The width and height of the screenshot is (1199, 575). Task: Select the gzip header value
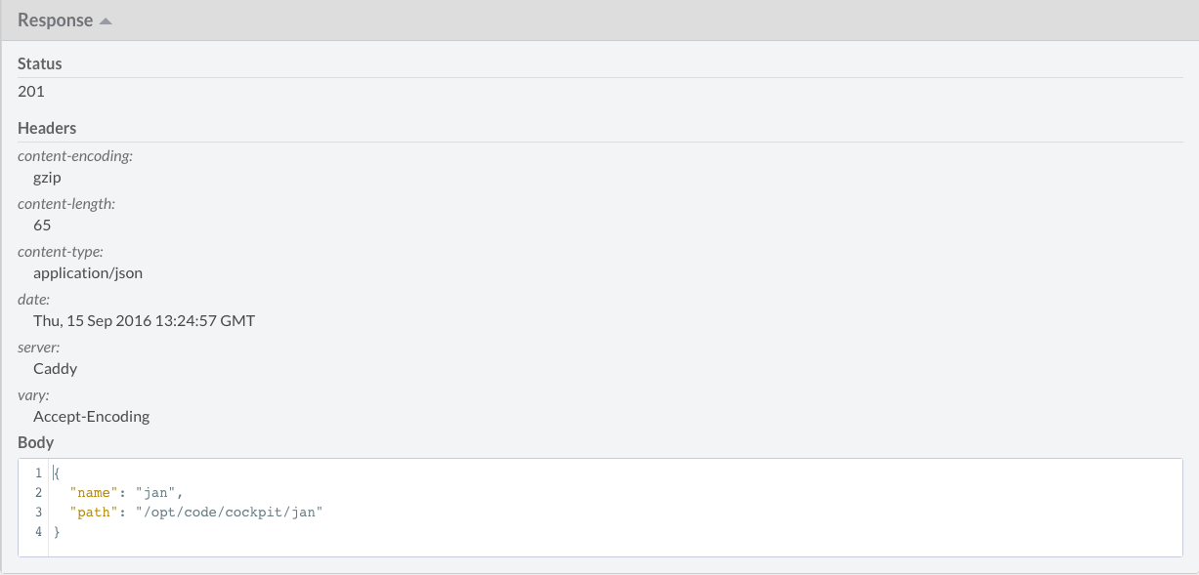(48, 178)
